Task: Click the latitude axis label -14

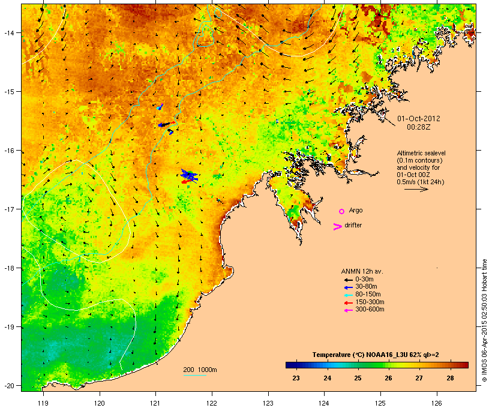Action: click(x=8, y=32)
